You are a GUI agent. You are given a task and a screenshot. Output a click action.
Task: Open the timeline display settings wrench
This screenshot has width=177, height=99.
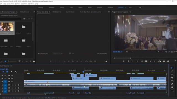point(15,72)
